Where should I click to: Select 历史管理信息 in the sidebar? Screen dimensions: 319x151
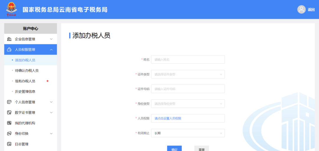[x=25, y=92]
